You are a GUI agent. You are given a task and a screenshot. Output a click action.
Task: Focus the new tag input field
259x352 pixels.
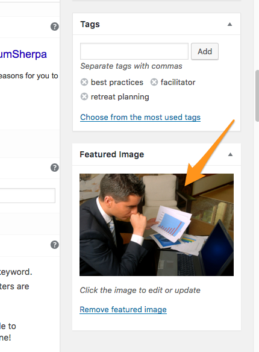pos(134,51)
